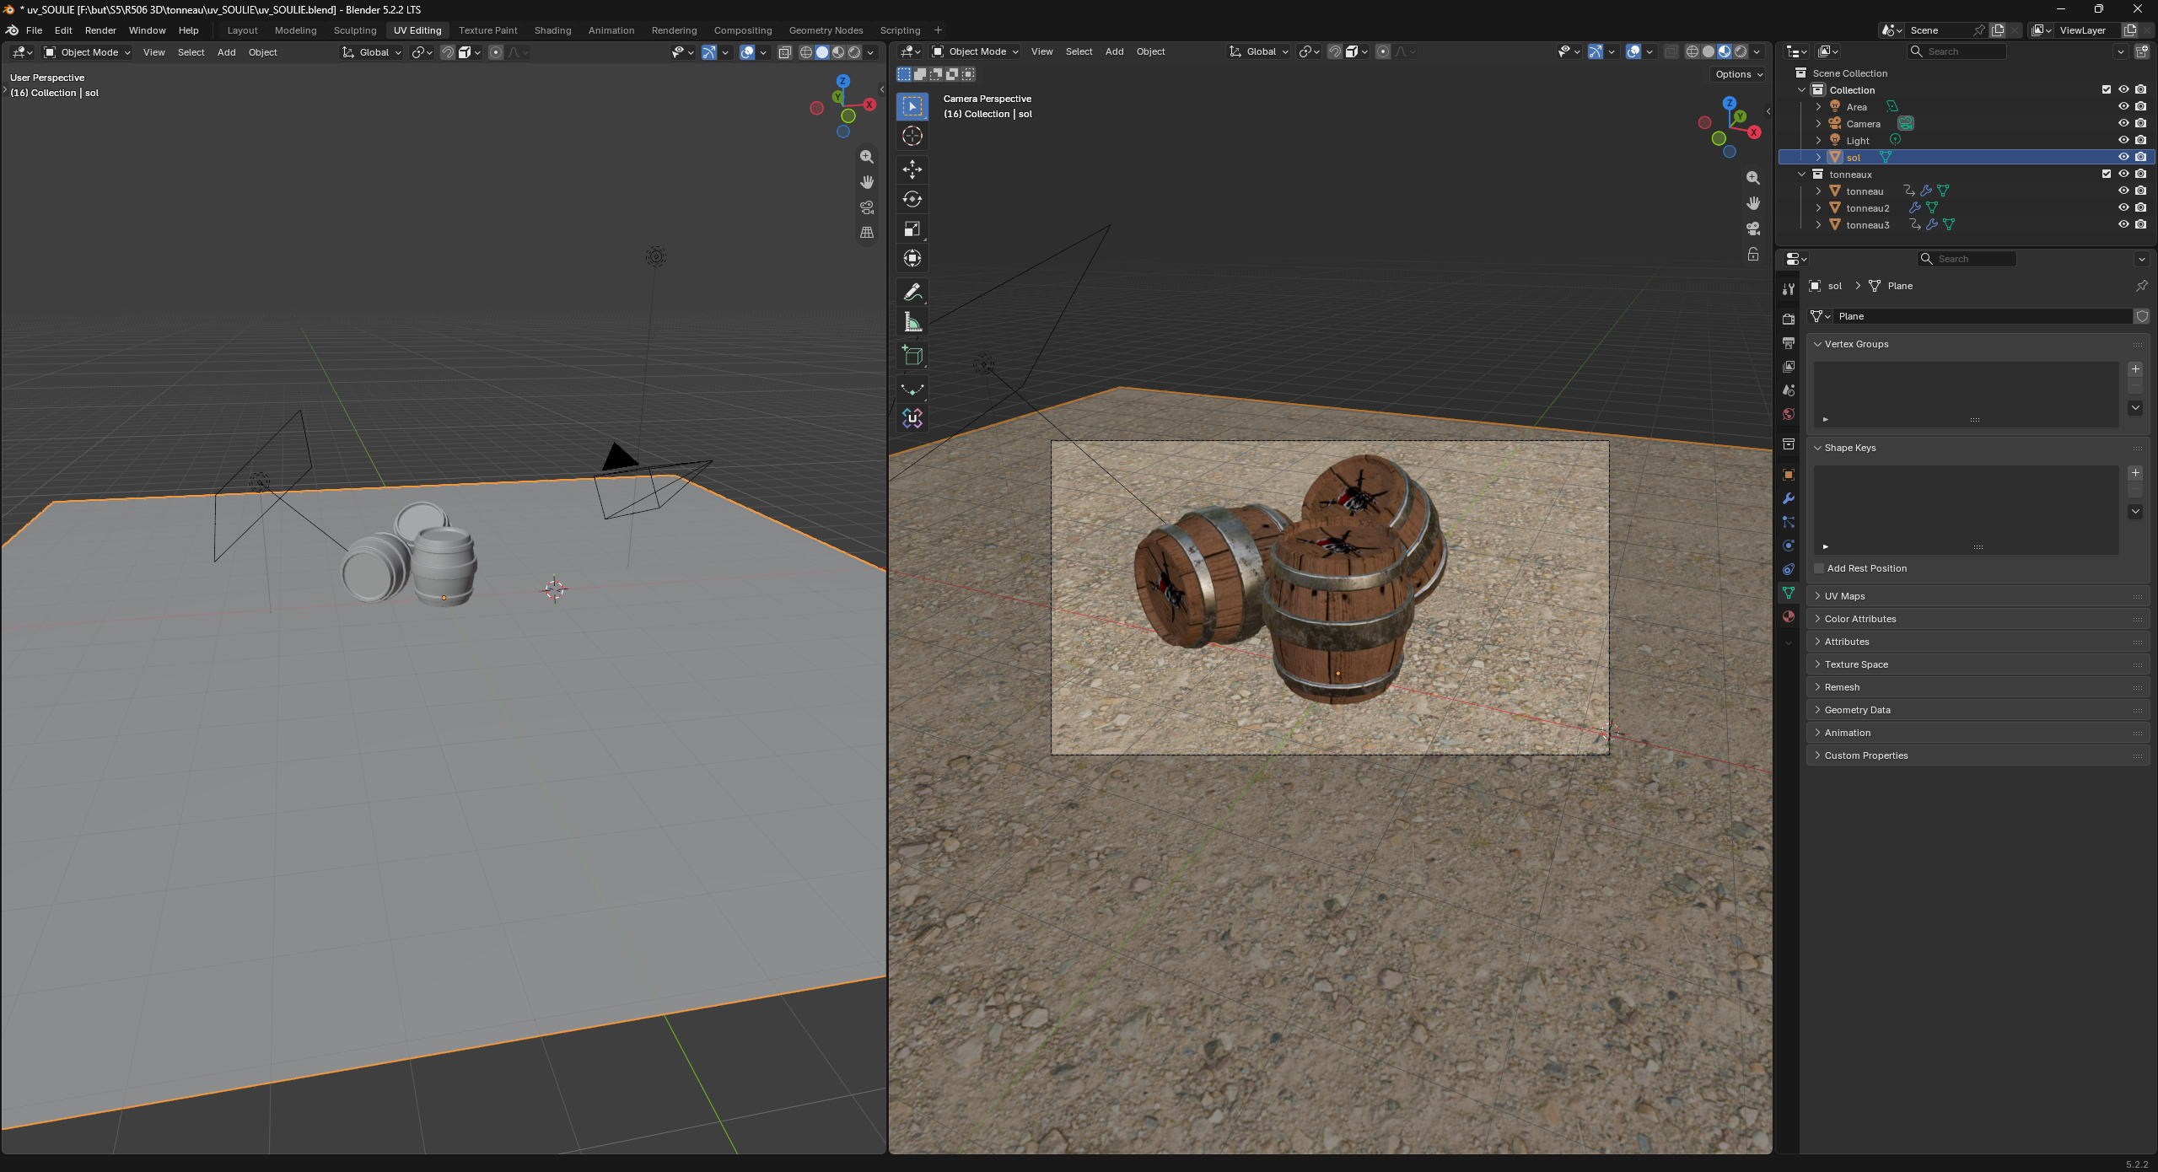
Task: Pin the properties editor context
Action: 2141,286
